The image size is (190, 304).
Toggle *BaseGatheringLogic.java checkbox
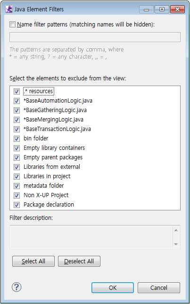coord(17,110)
